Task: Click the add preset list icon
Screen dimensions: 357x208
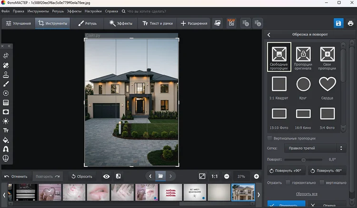Action: coord(246,23)
